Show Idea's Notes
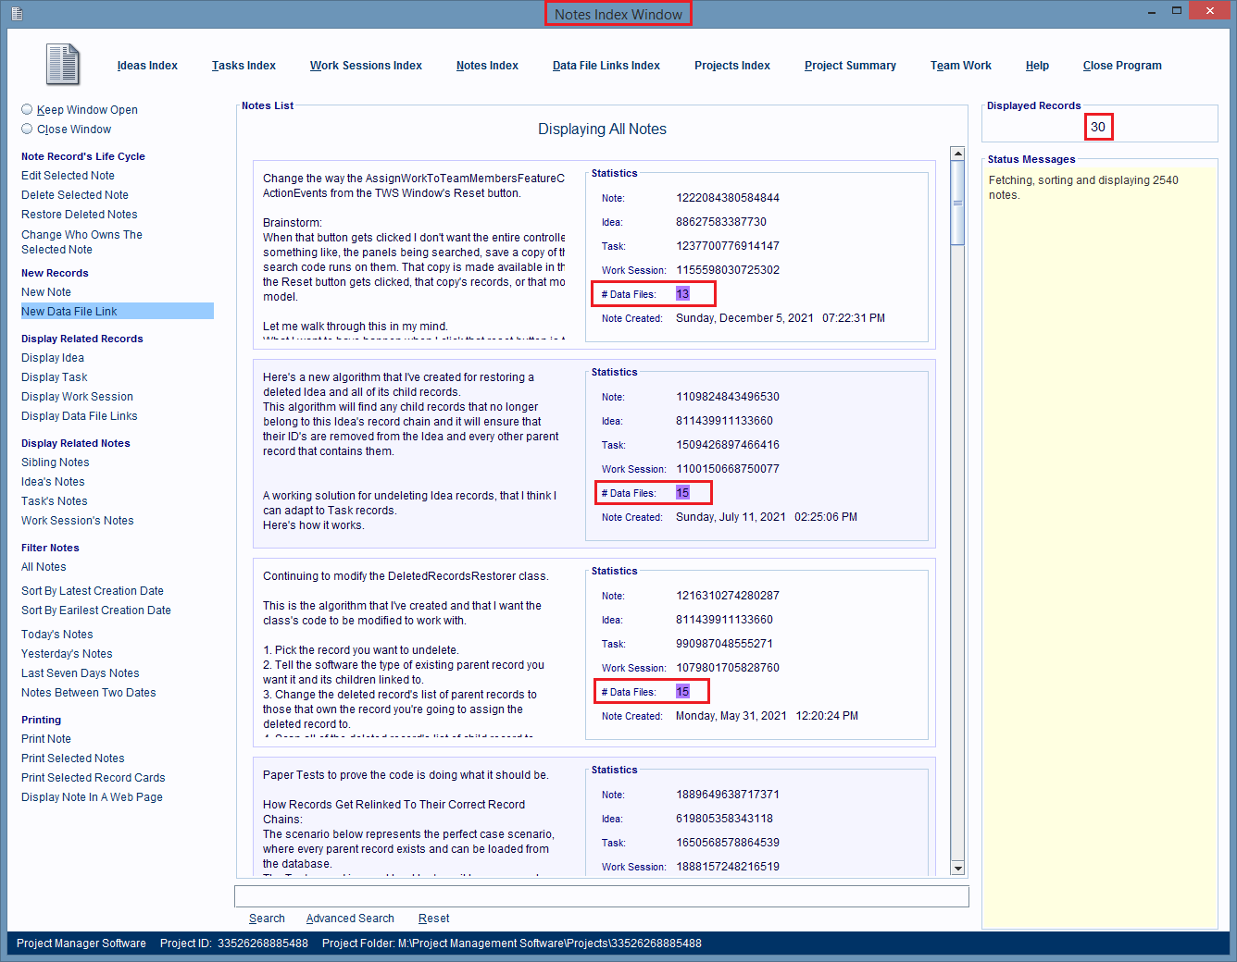 [53, 482]
